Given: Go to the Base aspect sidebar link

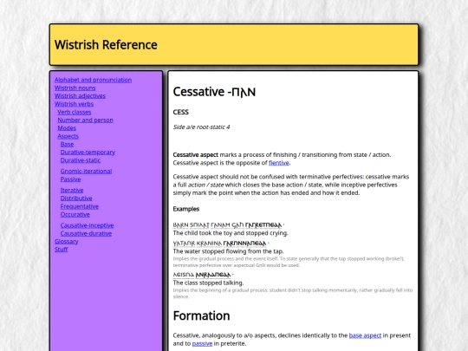Looking at the screenshot, I should (67, 145).
